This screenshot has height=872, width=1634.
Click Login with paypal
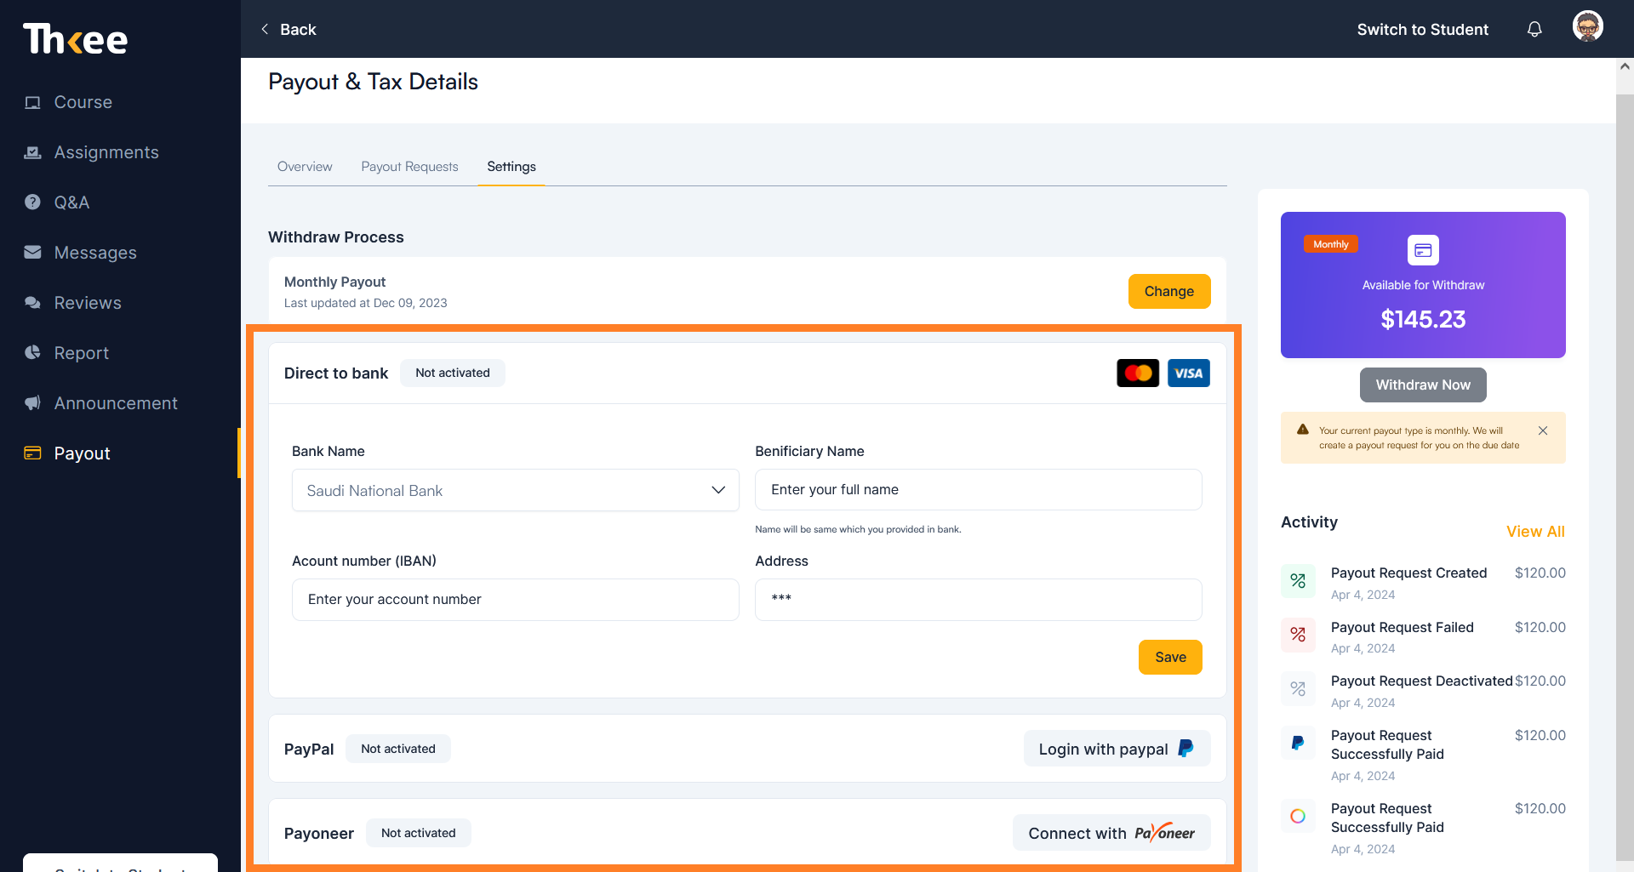(1117, 749)
